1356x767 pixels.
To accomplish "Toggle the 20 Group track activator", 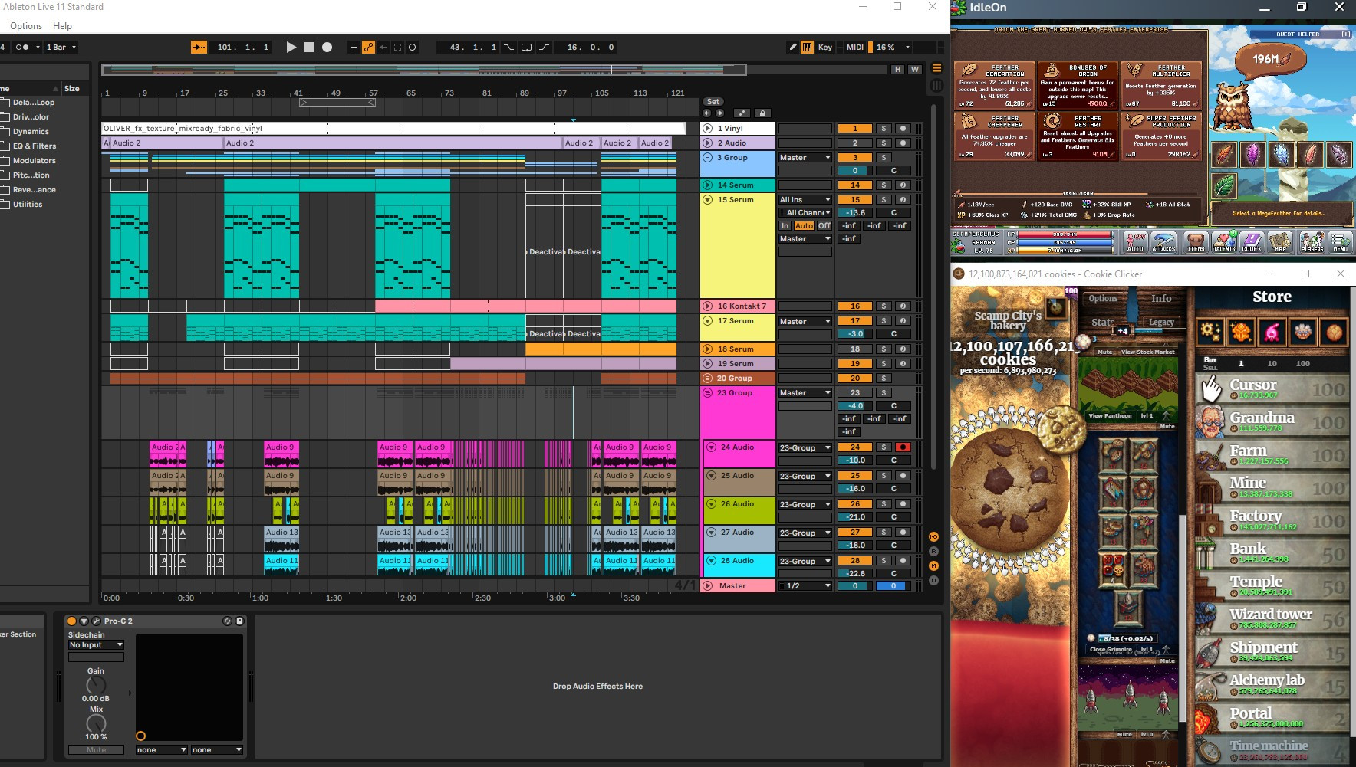I will pyautogui.click(x=855, y=378).
